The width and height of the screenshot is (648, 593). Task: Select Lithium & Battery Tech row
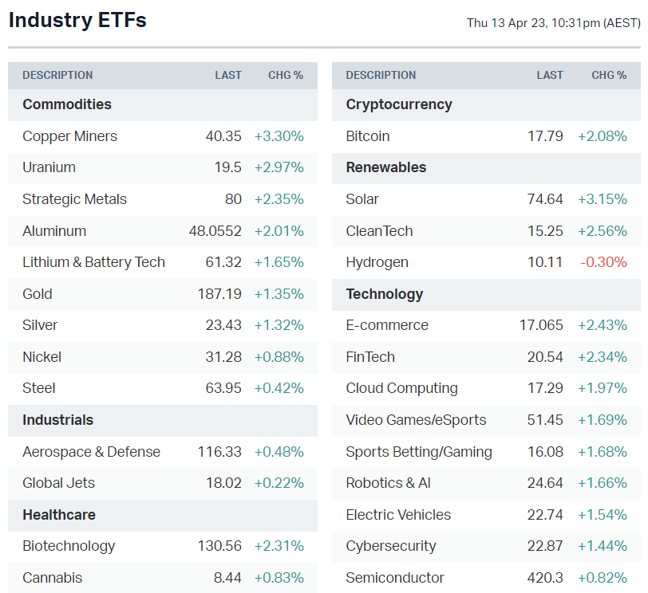click(94, 262)
